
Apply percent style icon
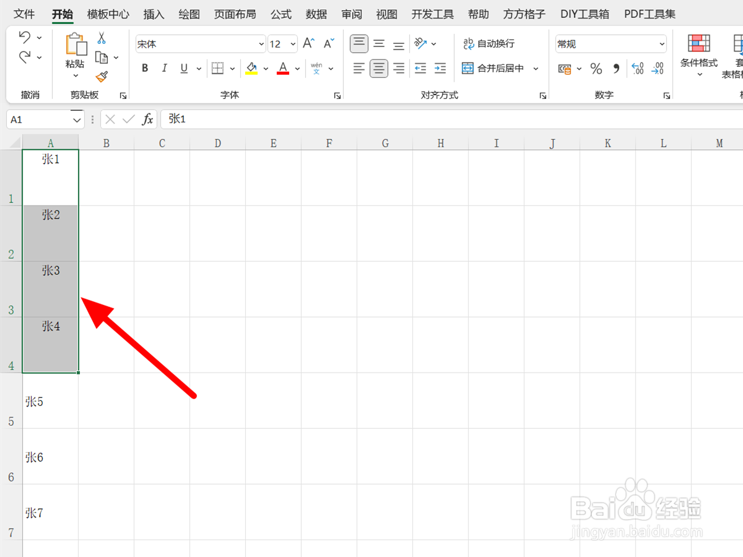click(596, 69)
